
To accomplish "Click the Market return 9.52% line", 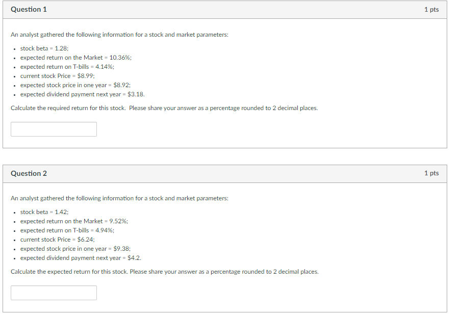I will coord(74,221).
